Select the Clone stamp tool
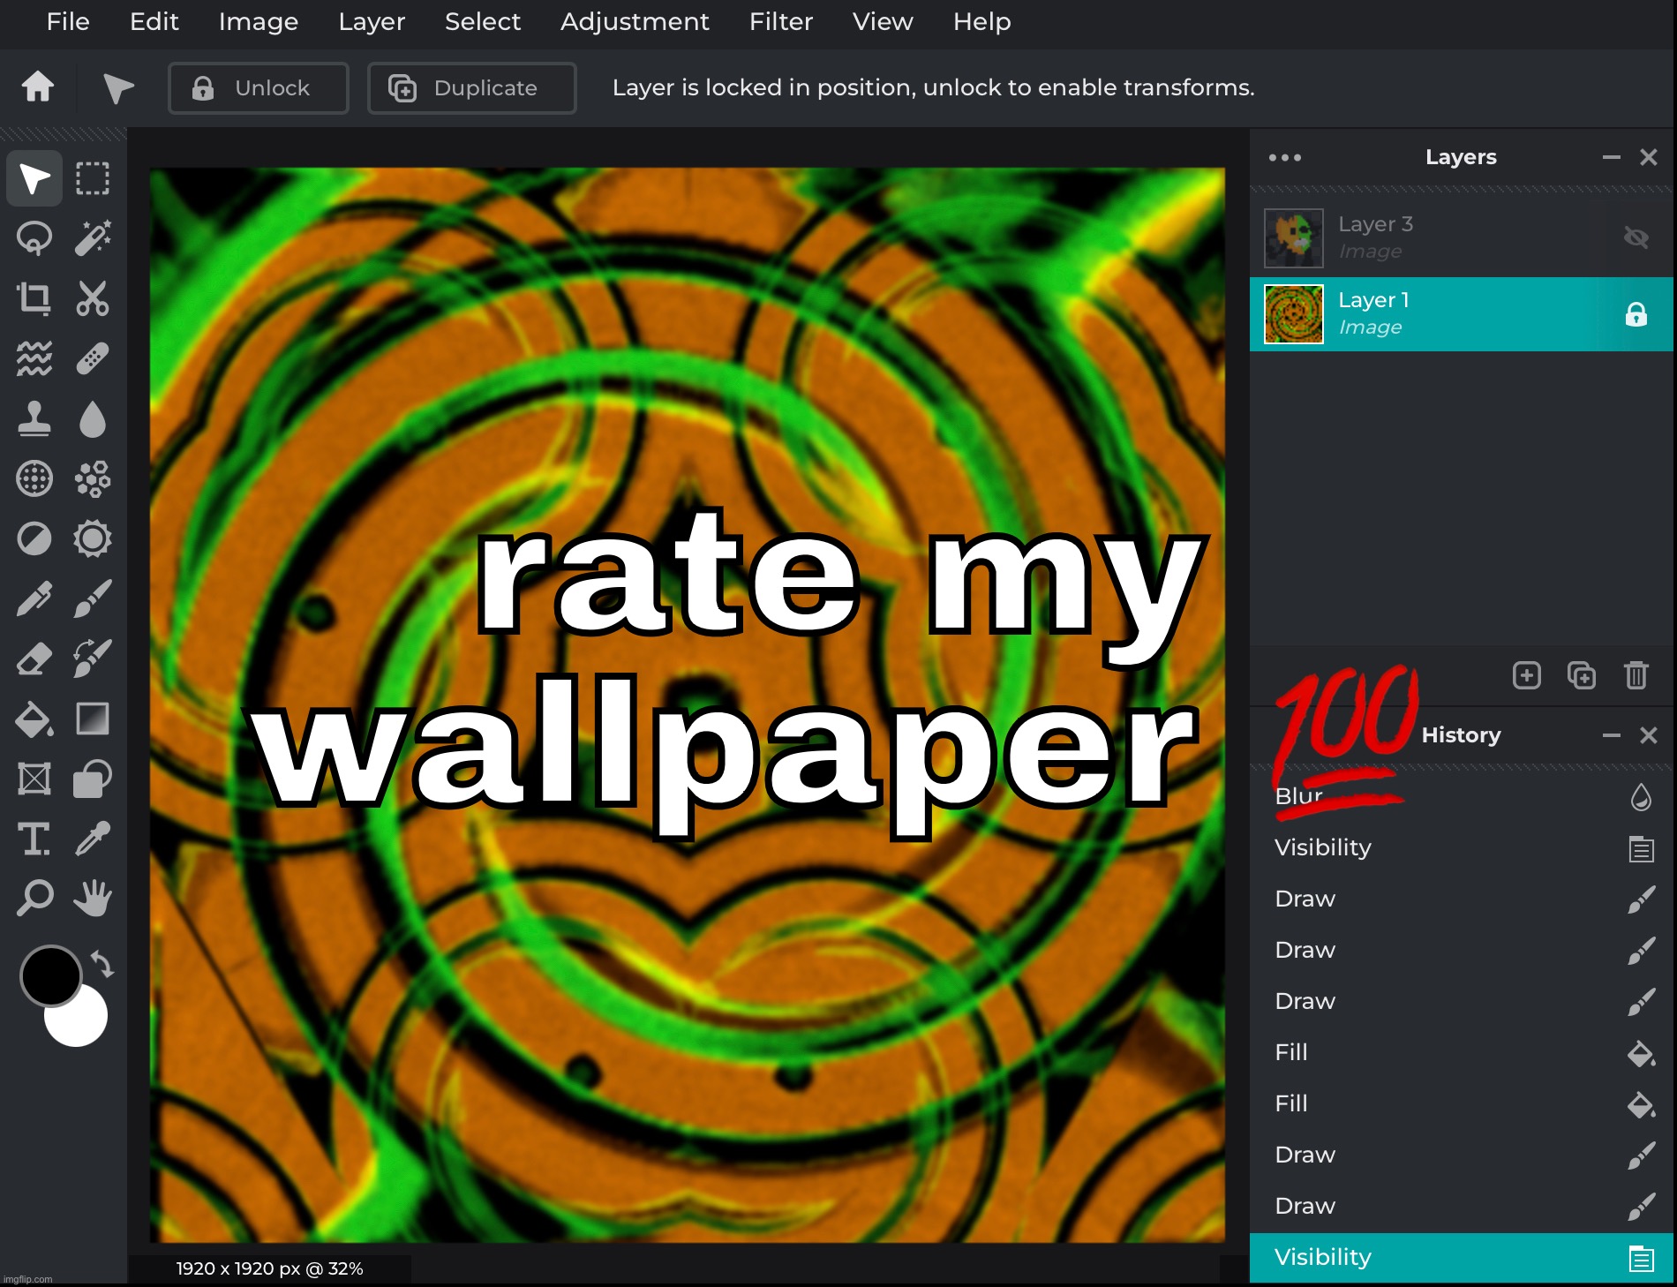The width and height of the screenshot is (1677, 1287). pyautogui.click(x=34, y=418)
